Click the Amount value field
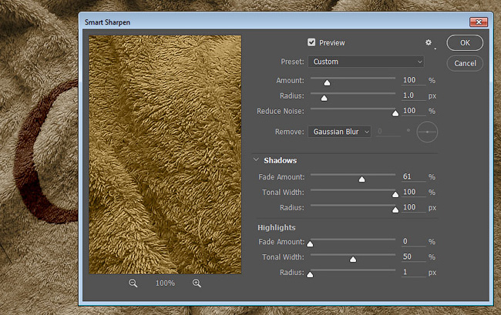 (x=413, y=80)
